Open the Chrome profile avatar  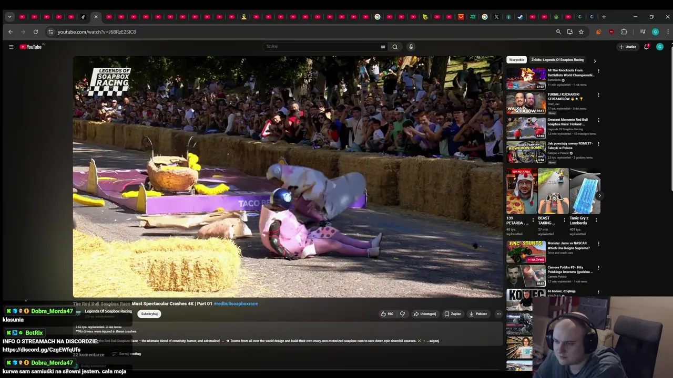(x=655, y=32)
